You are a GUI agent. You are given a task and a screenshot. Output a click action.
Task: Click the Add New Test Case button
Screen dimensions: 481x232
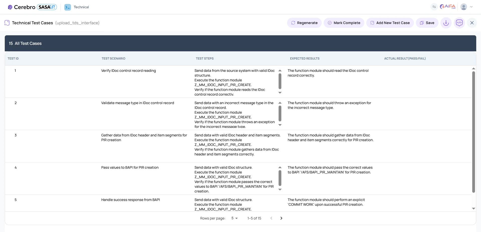point(390,23)
